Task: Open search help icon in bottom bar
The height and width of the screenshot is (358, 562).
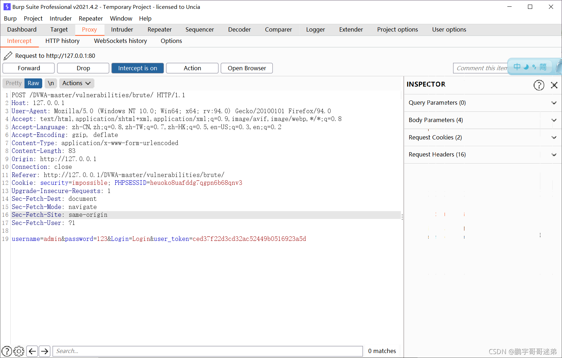Action: (x=7, y=351)
